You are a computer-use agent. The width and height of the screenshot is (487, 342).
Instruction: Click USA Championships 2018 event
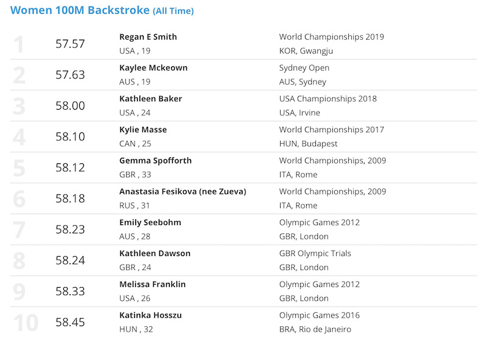click(x=328, y=99)
